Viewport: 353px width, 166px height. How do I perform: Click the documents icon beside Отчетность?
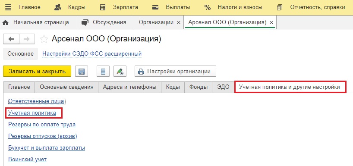(279, 7)
